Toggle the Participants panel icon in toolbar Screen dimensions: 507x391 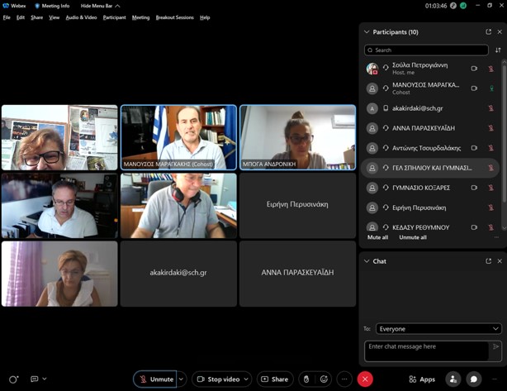coord(453,379)
